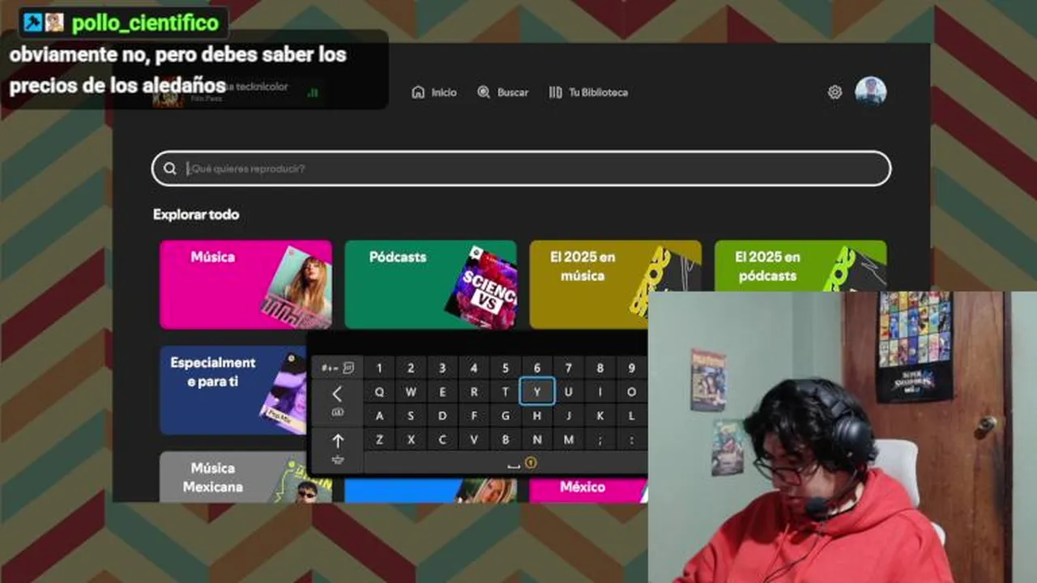Screen dimensions: 1037x583
Task: Tap the I key on keyboard
Action: pyautogui.click(x=600, y=392)
